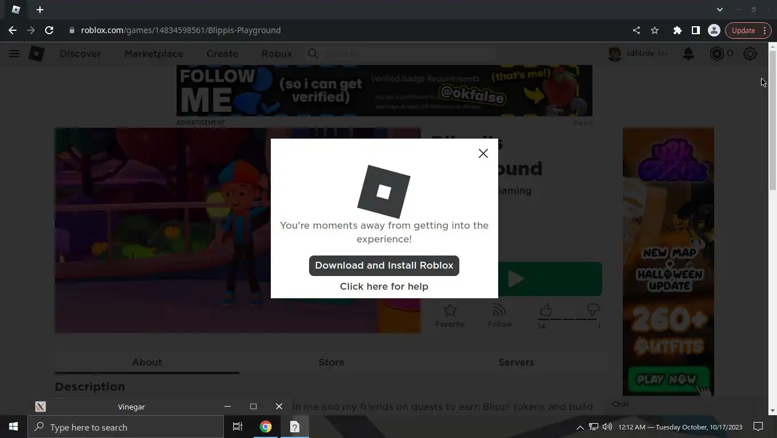Close the Roblox install dialog
Viewport: 777px width, 438px height.
[x=483, y=153]
